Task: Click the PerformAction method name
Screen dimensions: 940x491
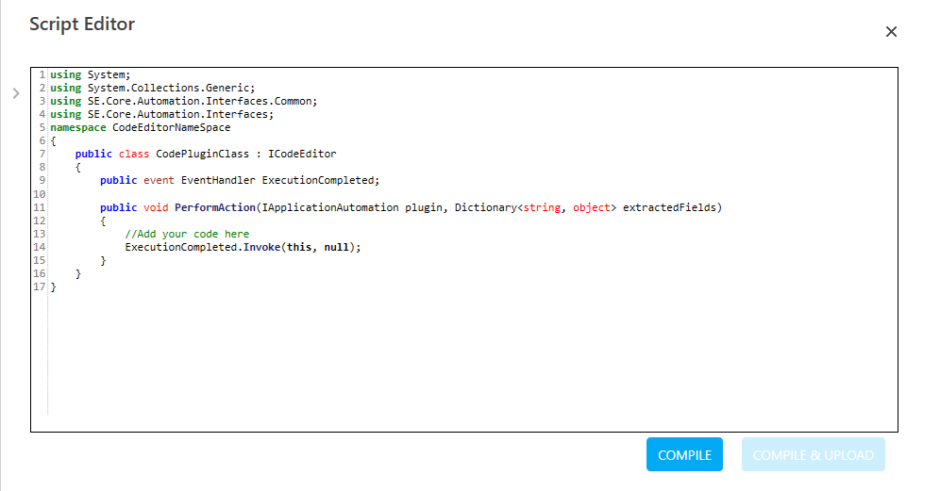Action: (x=214, y=207)
